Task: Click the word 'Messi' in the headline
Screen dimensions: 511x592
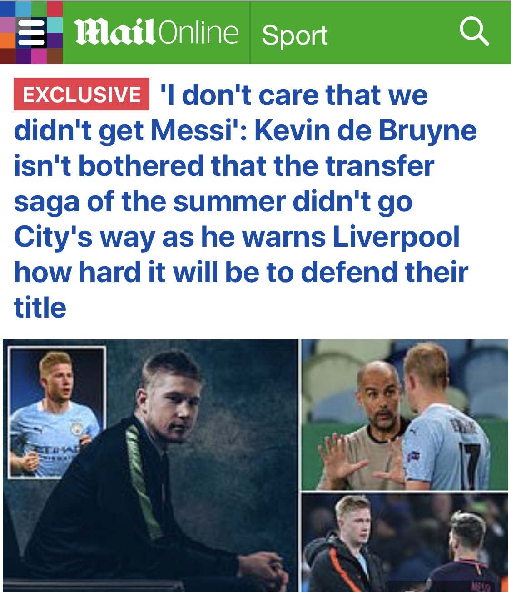Action: 191,131
